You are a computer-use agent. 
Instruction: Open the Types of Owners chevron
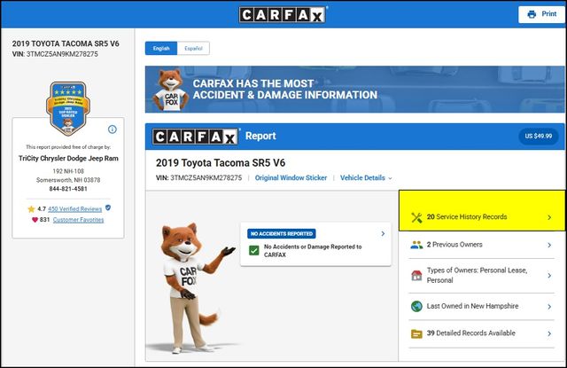click(x=549, y=276)
